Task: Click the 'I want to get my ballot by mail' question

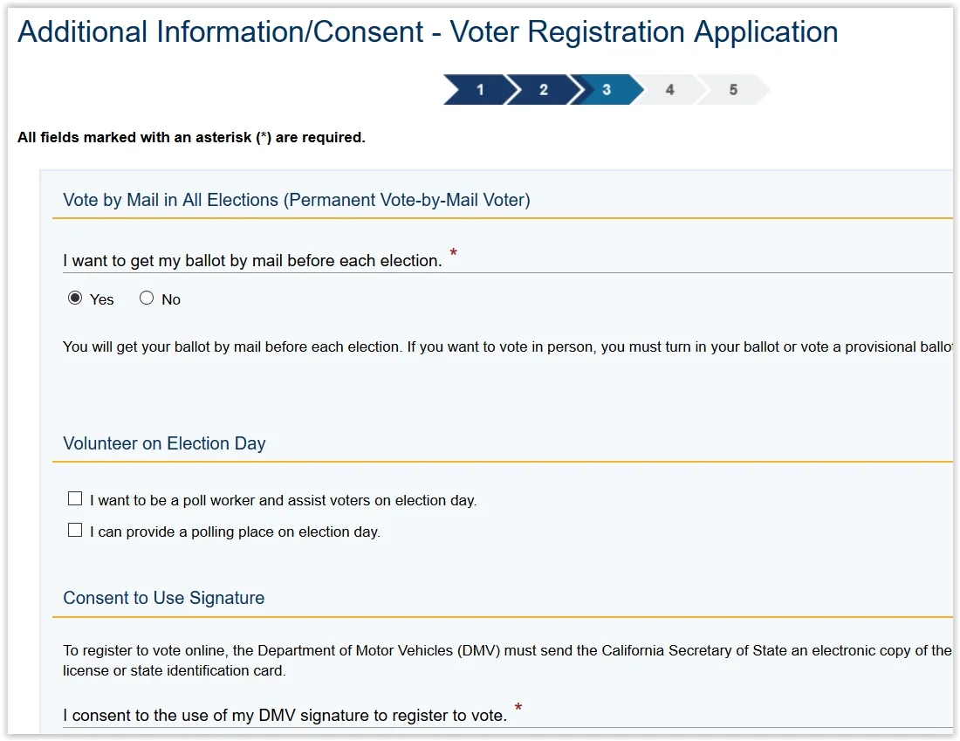Action: [x=252, y=260]
